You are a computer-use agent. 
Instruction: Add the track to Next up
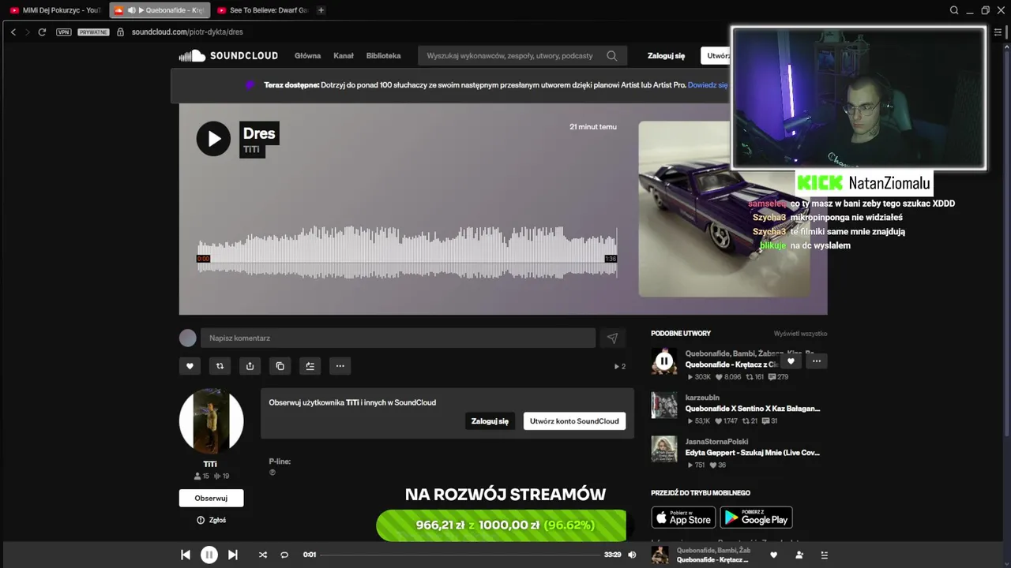[x=310, y=366]
